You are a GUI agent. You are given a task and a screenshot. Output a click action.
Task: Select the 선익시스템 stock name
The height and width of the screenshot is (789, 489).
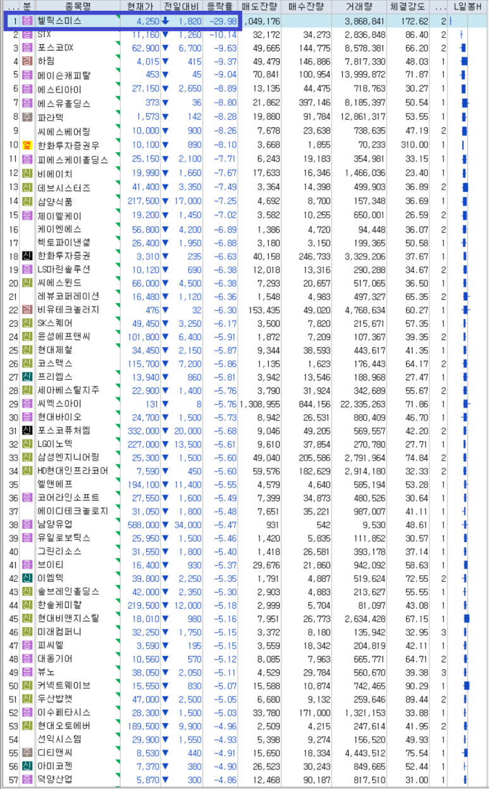click(x=59, y=739)
